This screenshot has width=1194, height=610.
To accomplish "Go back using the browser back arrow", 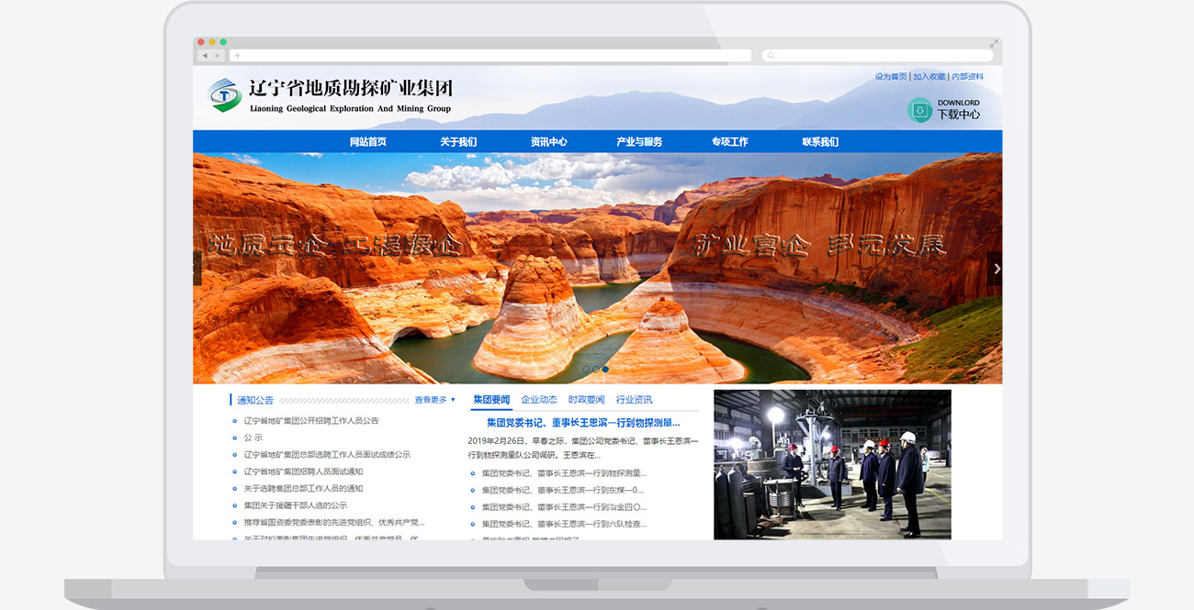I will (205, 56).
